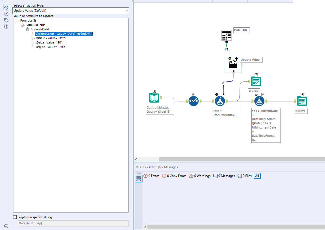The height and width of the screenshot is (230, 325).
Task: Select the blue checkmark Select tool
Action: pos(194,101)
